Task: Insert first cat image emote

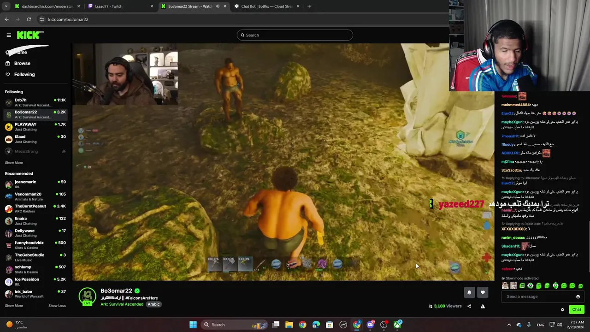Action: 505,286
